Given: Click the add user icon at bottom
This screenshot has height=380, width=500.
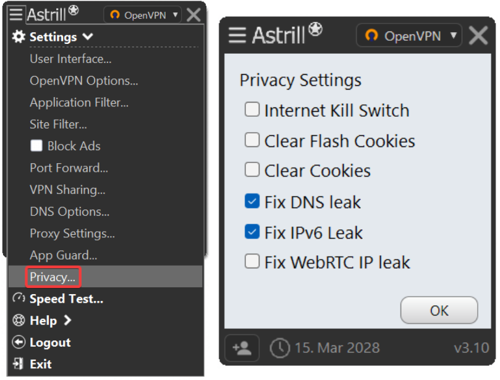Looking at the screenshot, I should click(242, 348).
